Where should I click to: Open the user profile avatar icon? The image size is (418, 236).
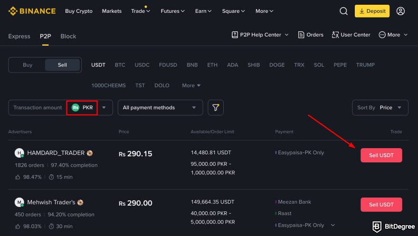[x=400, y=11]
